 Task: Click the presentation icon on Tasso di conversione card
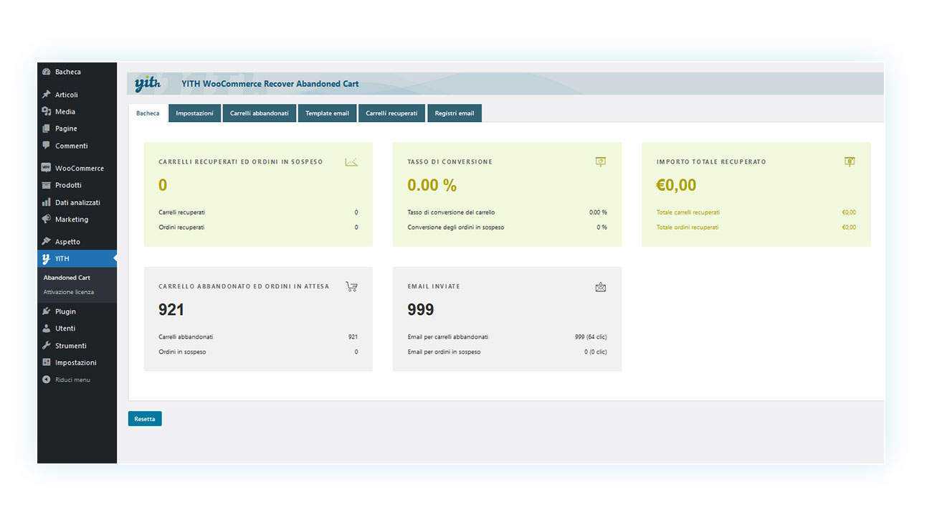[x=601, y=162]
